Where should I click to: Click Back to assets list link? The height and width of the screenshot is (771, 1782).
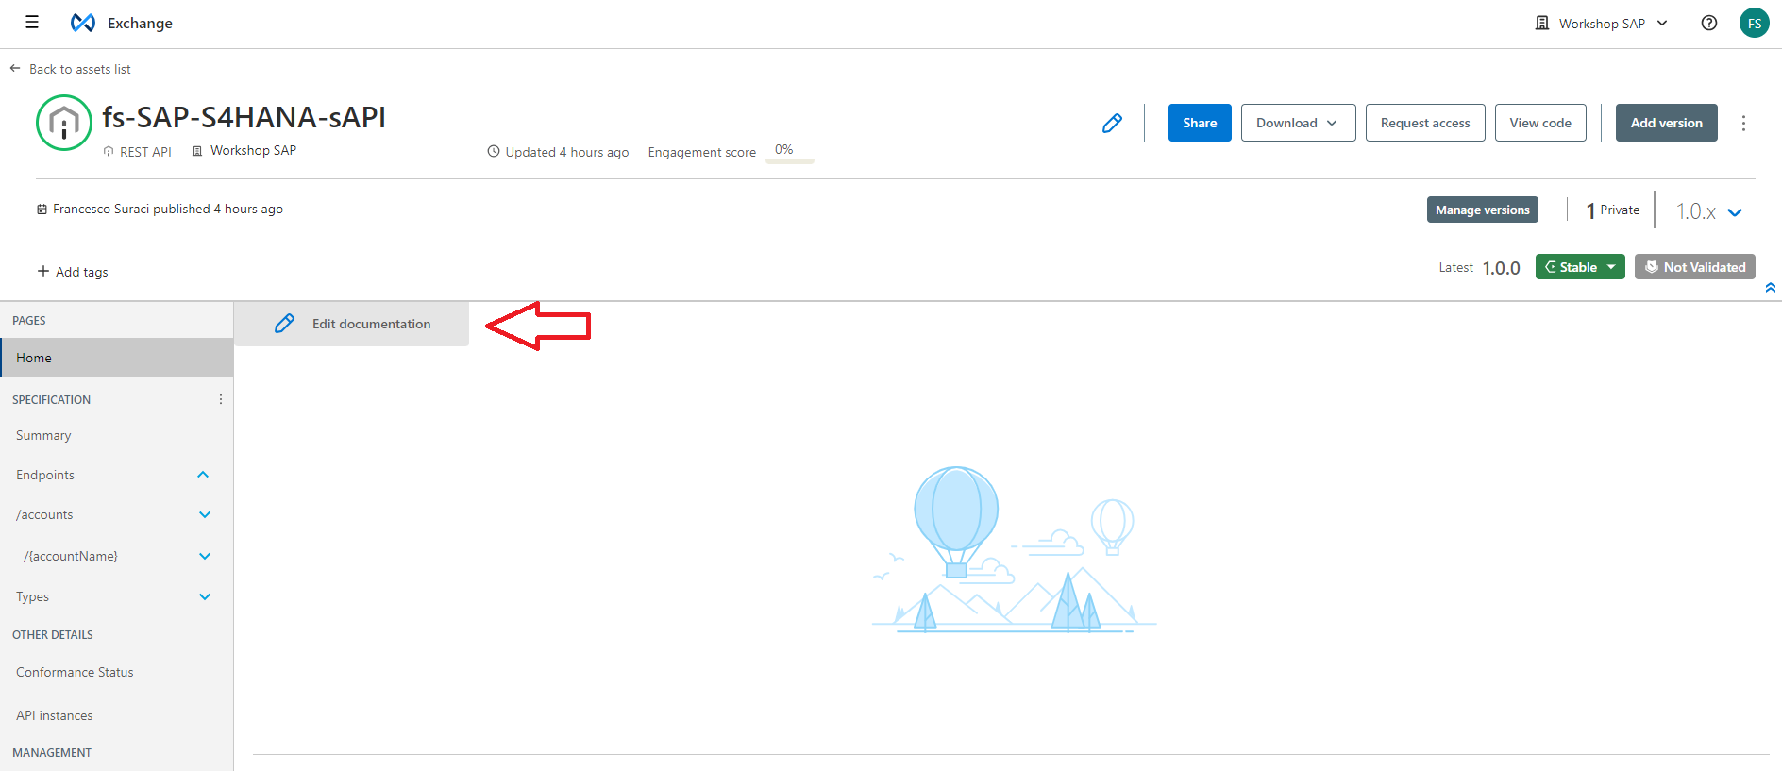coord(80,69)
